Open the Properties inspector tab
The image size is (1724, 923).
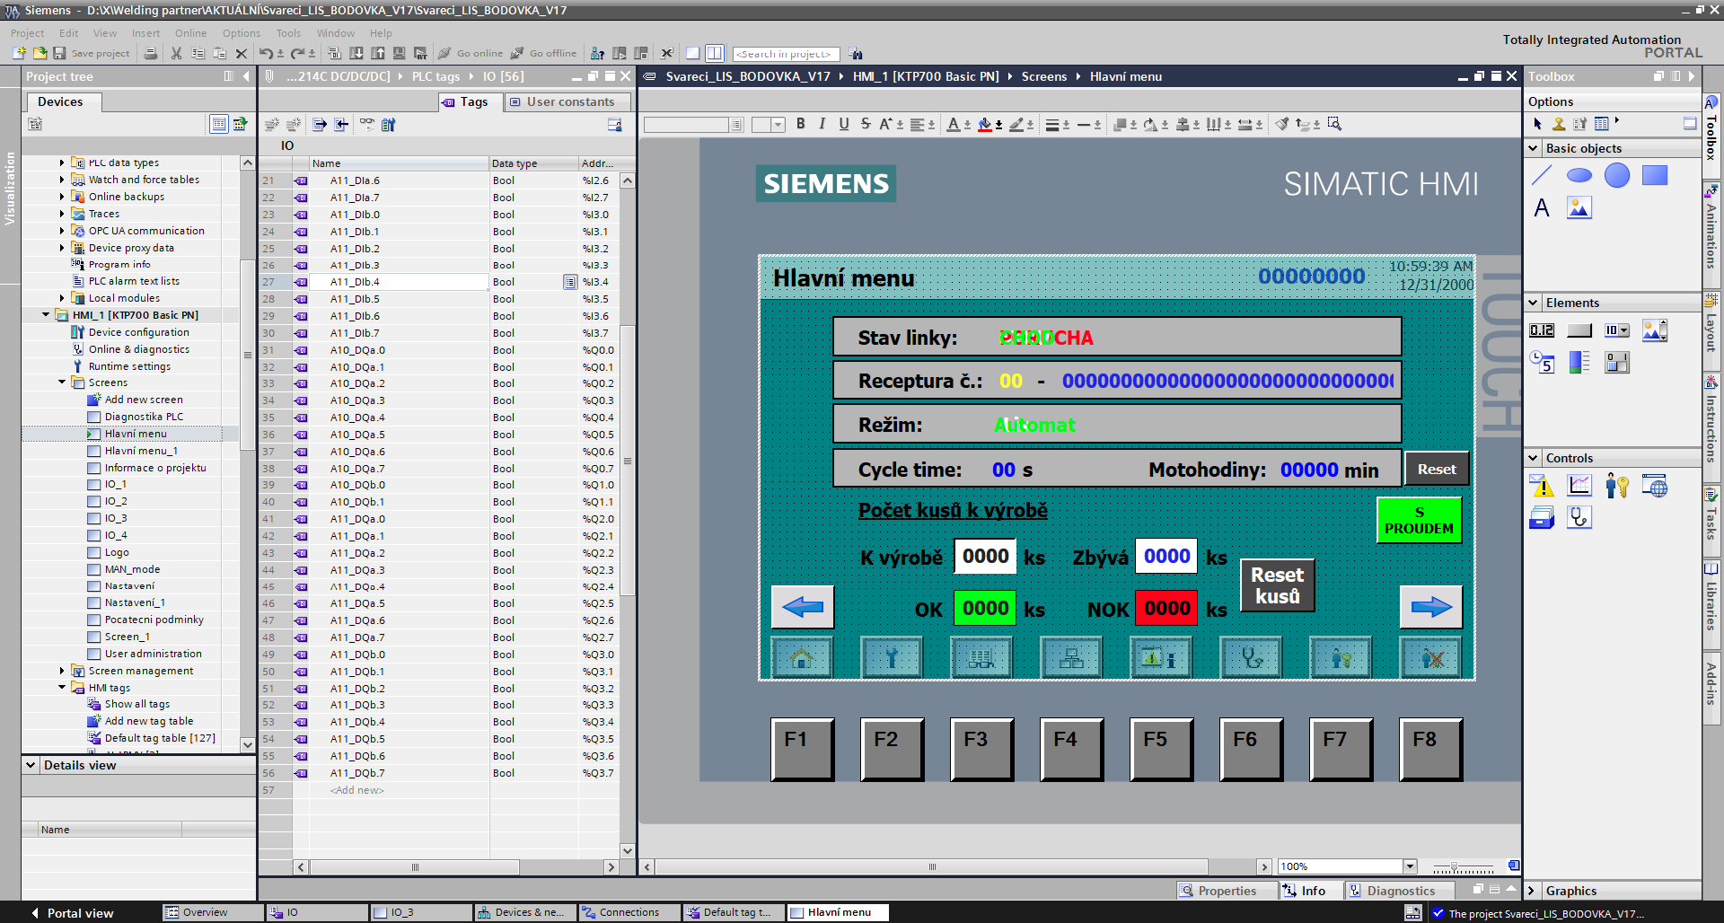1227,891
